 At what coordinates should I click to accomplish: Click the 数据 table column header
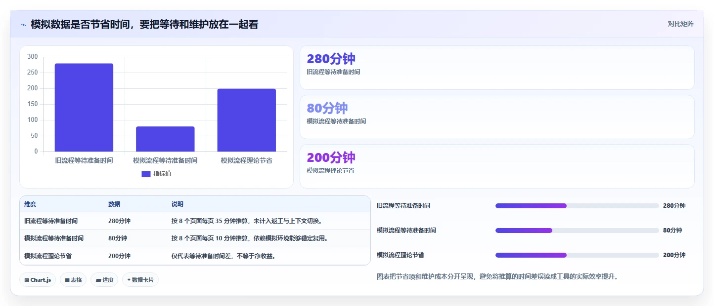point(114,204)
